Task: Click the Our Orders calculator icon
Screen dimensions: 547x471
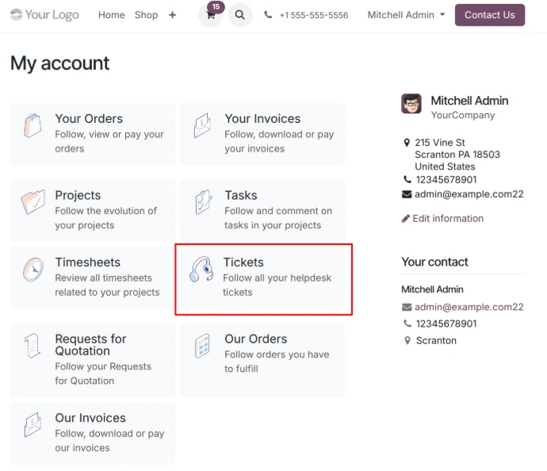Action: click(x=202, y=346)
